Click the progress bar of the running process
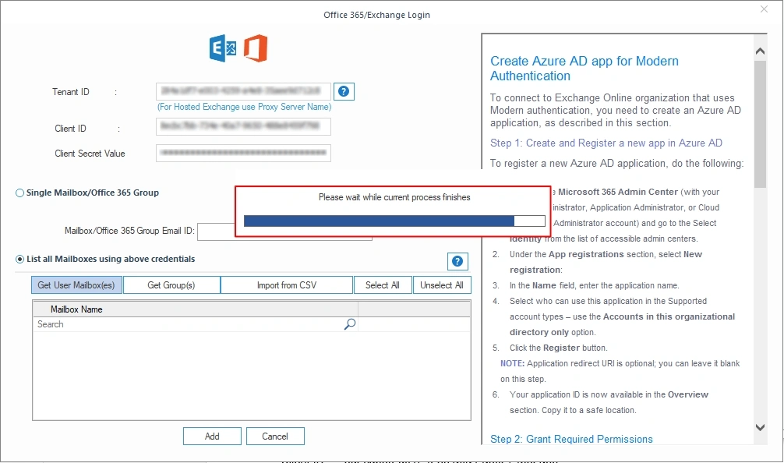Viewport: 784px width, 463px height. tap(394, 221)
